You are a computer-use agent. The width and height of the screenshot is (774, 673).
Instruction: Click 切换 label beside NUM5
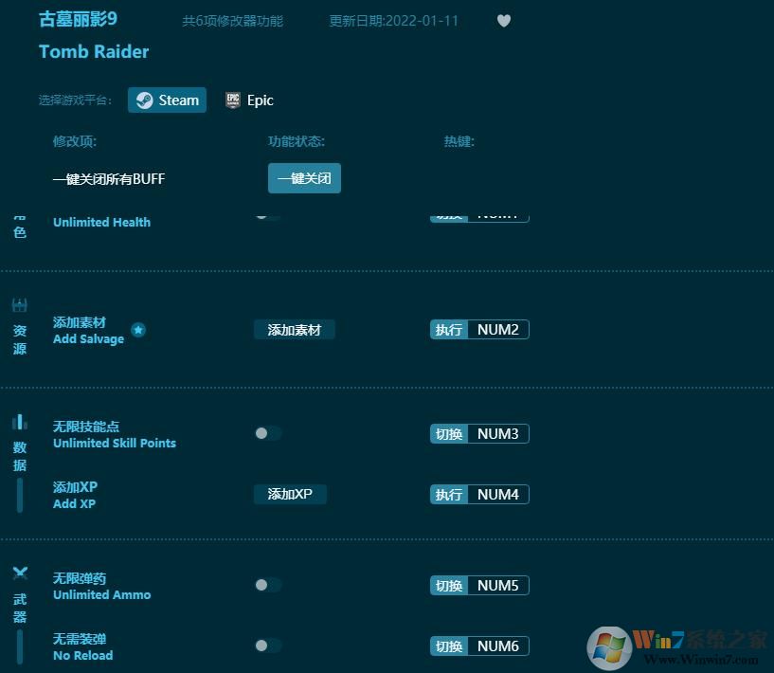[x=449, y=585]
